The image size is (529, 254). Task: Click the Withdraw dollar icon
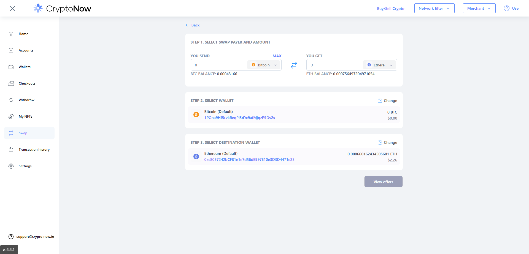click(11, 100)
